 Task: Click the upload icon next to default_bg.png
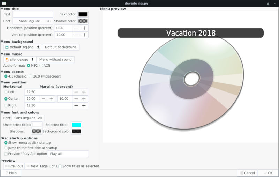coord(38,47)
